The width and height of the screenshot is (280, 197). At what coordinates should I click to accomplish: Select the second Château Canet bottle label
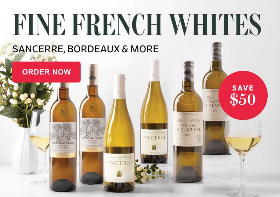click(x=92, y=135)
